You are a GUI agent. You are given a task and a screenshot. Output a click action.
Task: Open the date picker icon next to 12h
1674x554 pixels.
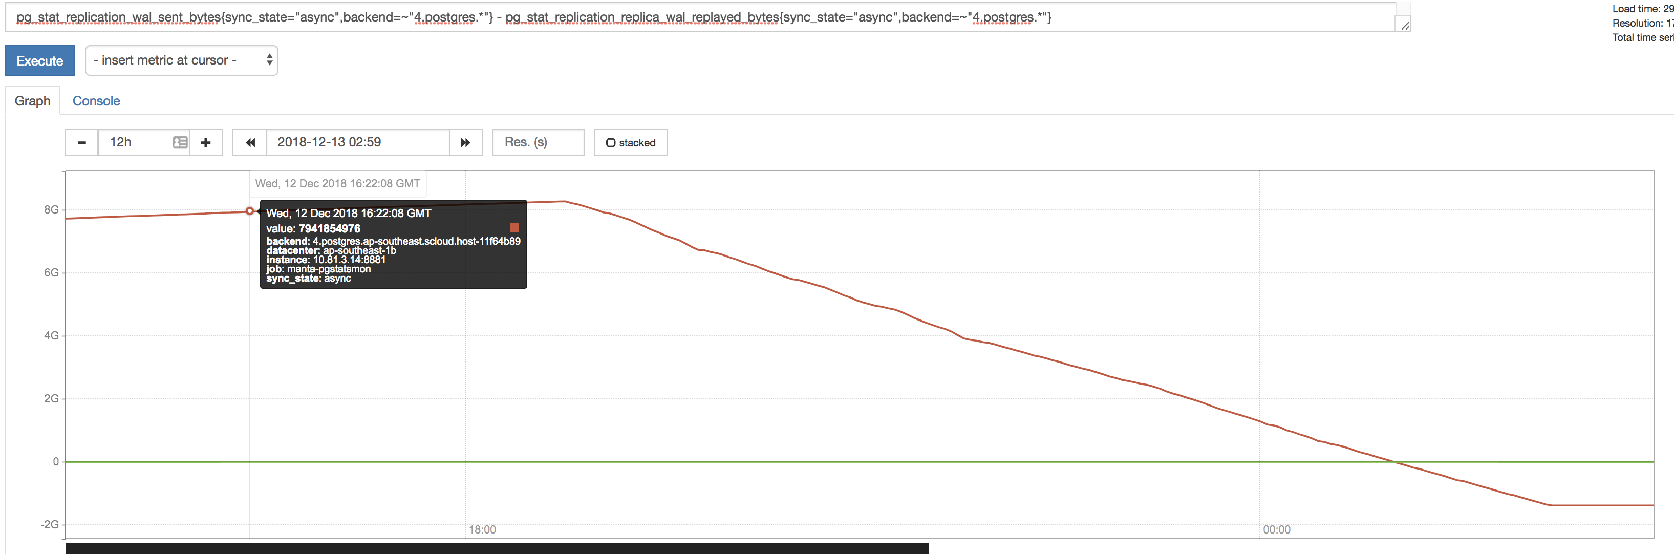179,142
